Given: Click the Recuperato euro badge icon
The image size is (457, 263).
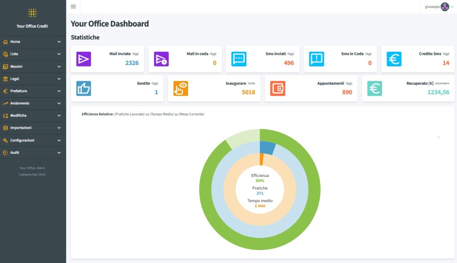Looking at the screenshot, I should point(374,88).
